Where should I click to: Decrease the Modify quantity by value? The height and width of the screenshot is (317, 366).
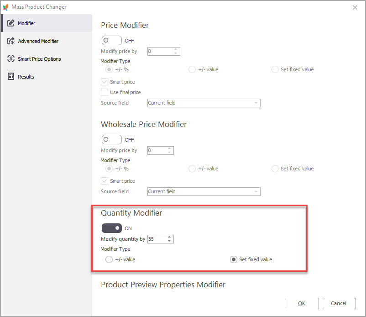pyautogui.click(x=169, y=241)
